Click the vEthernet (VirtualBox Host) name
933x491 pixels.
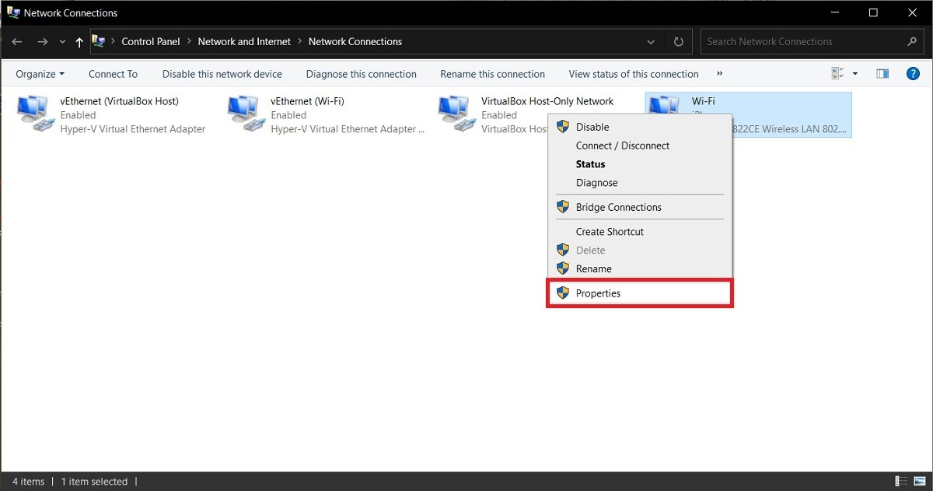click(120, 101)
